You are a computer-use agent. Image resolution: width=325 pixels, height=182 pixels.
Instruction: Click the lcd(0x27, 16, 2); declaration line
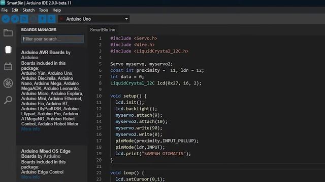(x=156, y=83)
